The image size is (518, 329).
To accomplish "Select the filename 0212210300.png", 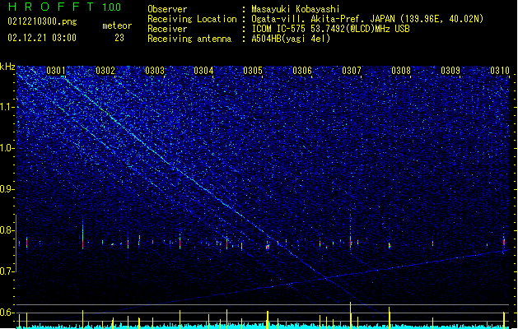I will (42, 21).
